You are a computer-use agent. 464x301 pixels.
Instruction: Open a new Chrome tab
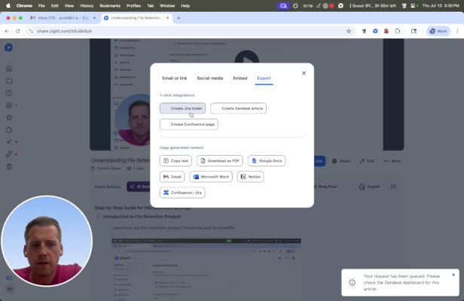[x=179, y=18]
